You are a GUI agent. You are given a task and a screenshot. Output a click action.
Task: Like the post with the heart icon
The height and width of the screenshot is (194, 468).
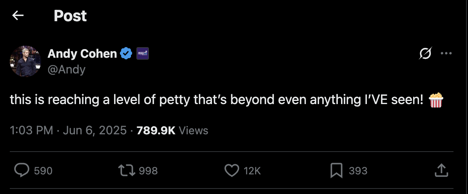pyautogui.click(x=232, y=170)
